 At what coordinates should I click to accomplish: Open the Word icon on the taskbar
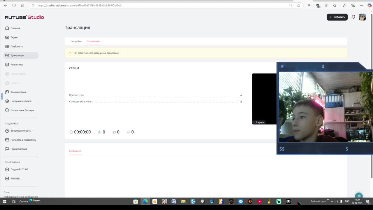174,201
